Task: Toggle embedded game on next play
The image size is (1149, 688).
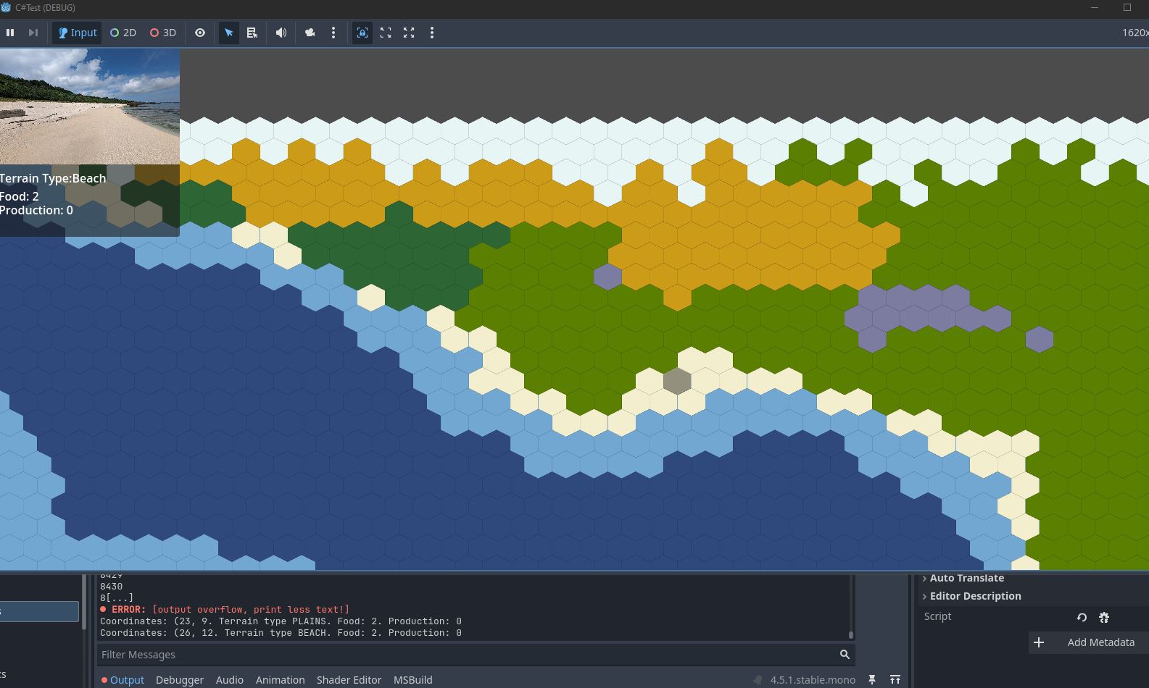Action: pyautogui.click(x=362, y=33)
